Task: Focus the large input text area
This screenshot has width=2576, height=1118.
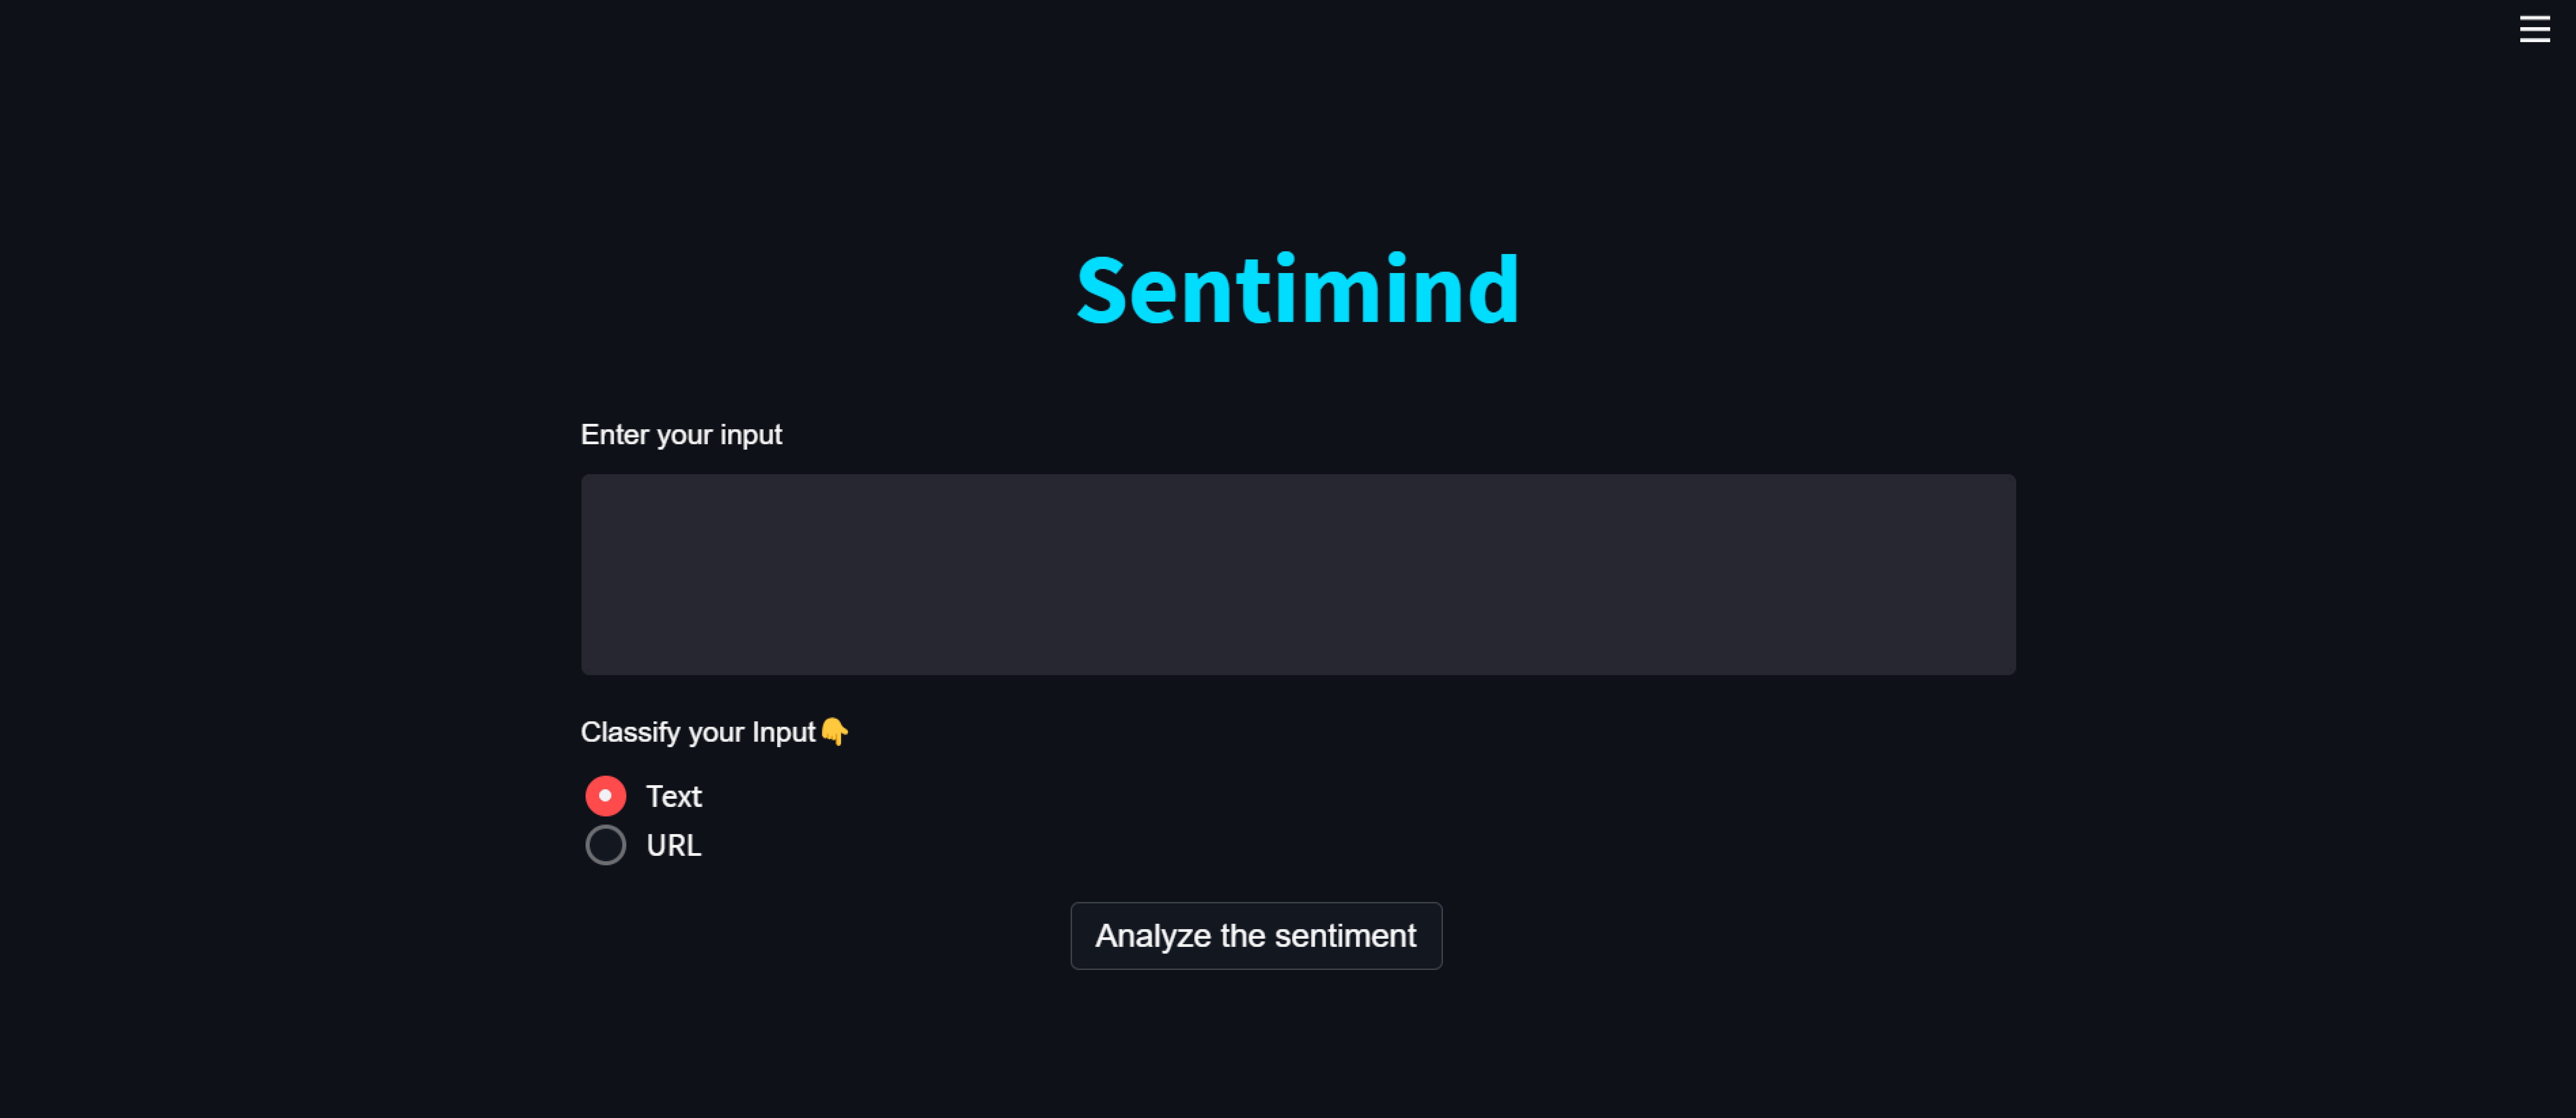Action: (x=1297, y=574)
